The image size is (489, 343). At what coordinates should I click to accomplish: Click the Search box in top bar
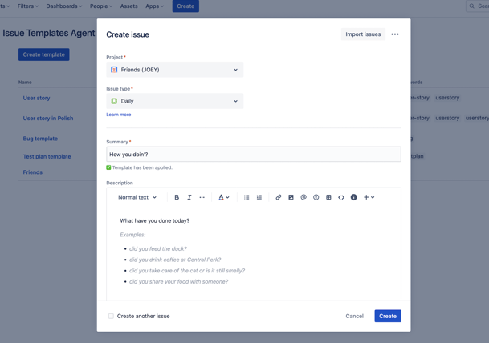(478, 6)
